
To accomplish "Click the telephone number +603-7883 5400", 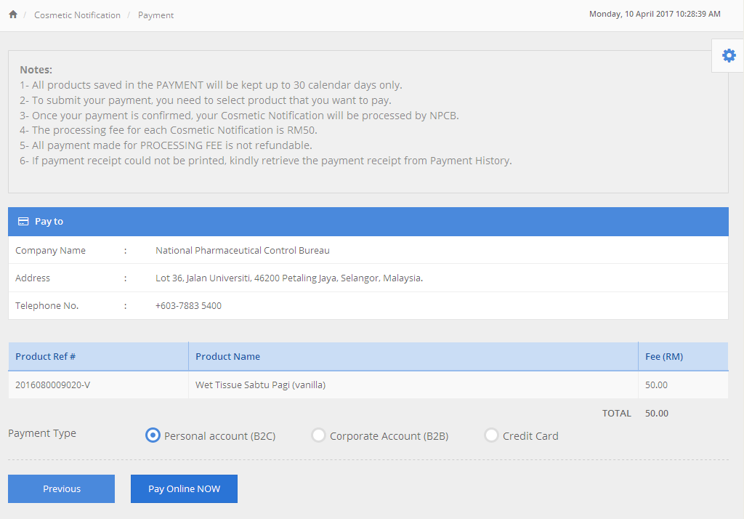I will (x=188, y=306).
